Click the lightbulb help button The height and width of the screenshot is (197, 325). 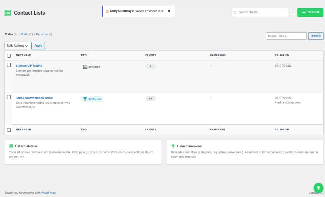pyautogui.click(x=318, y=188)
